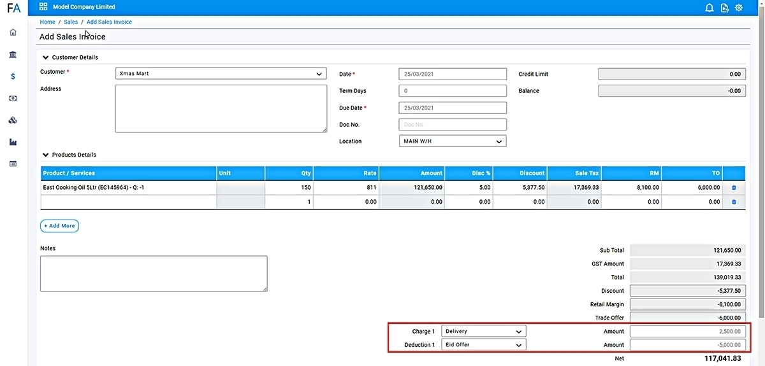Open the cash banknote sidebar icon

(x=13, y=99)
